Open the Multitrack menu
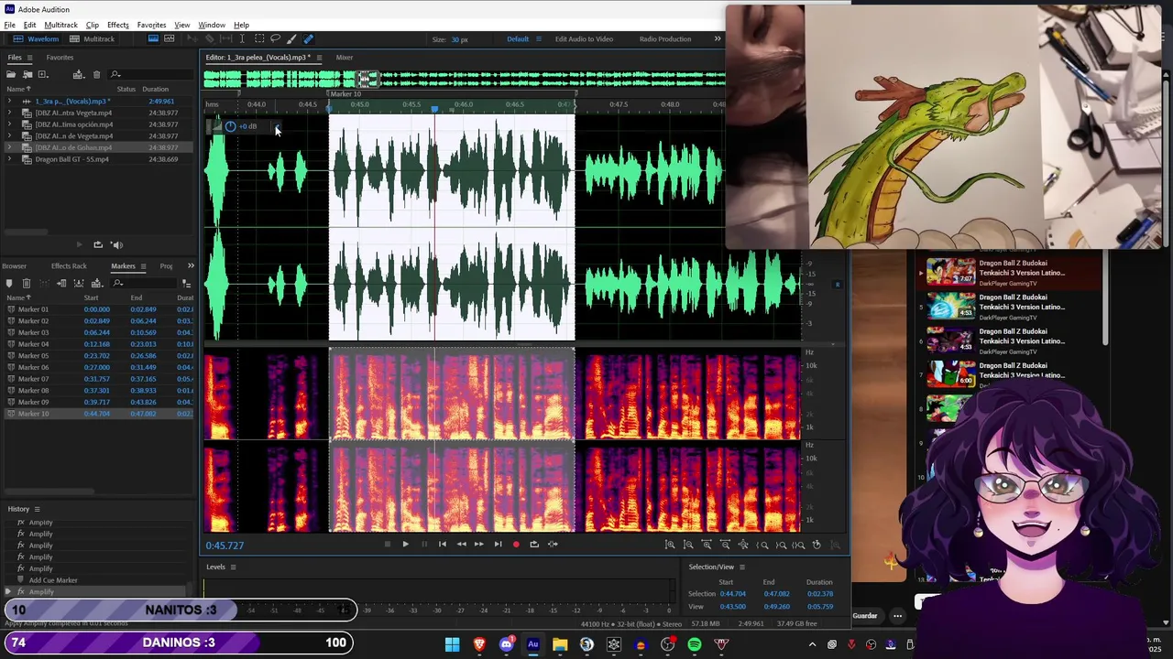The width and height of the screenshot is (1173, 659). [61, 25]
